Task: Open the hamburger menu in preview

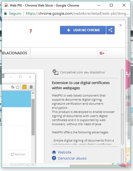Action: click(31, 87)
